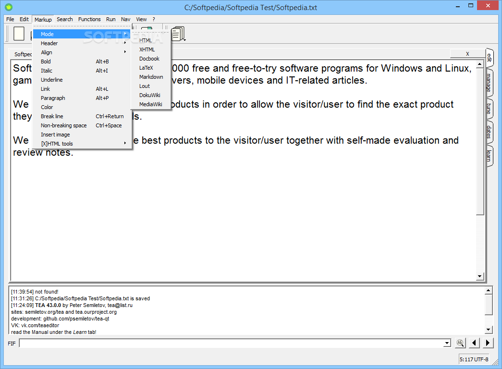The image size is (502, 369).
Task: Expand the Align submenu
Action: pyautogui.click(x=82, y=52)
